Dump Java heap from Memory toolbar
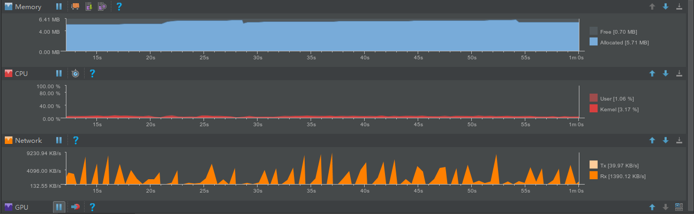The image size is (694, 214). (89, 7)
